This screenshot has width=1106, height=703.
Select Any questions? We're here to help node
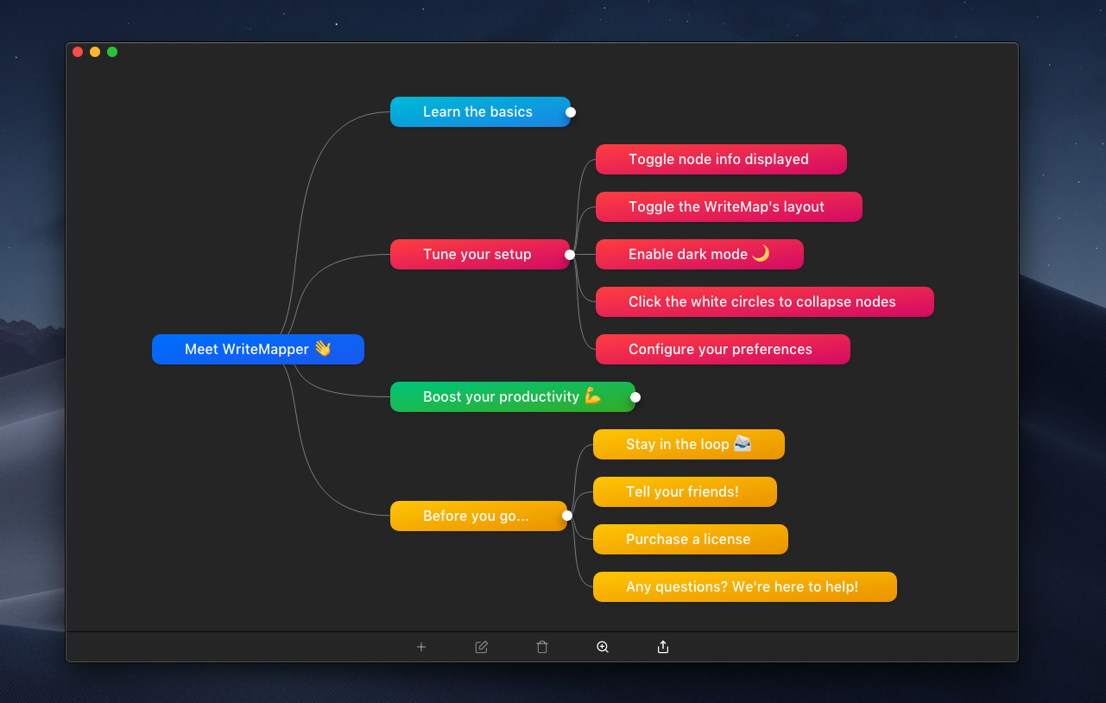pos(745,586)
